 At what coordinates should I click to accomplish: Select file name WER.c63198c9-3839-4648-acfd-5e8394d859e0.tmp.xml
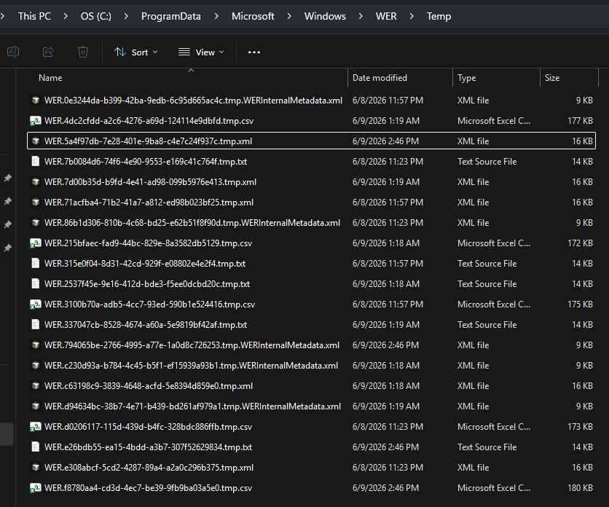[x=149, y=386]
